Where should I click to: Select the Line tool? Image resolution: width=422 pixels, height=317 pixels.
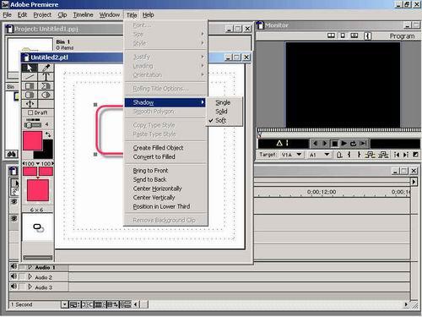pyautogui.click(x=30, y=77)
